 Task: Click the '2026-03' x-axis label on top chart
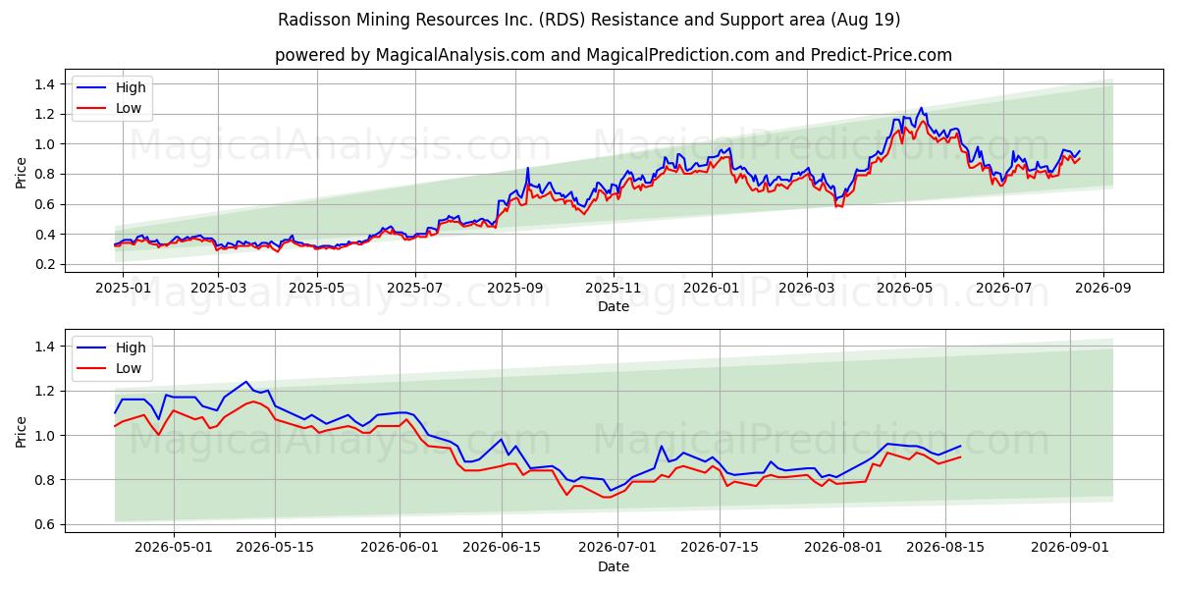coord(808,289)
